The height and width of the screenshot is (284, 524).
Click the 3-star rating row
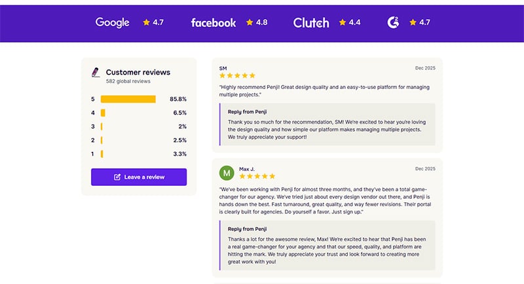coord(139,127)
